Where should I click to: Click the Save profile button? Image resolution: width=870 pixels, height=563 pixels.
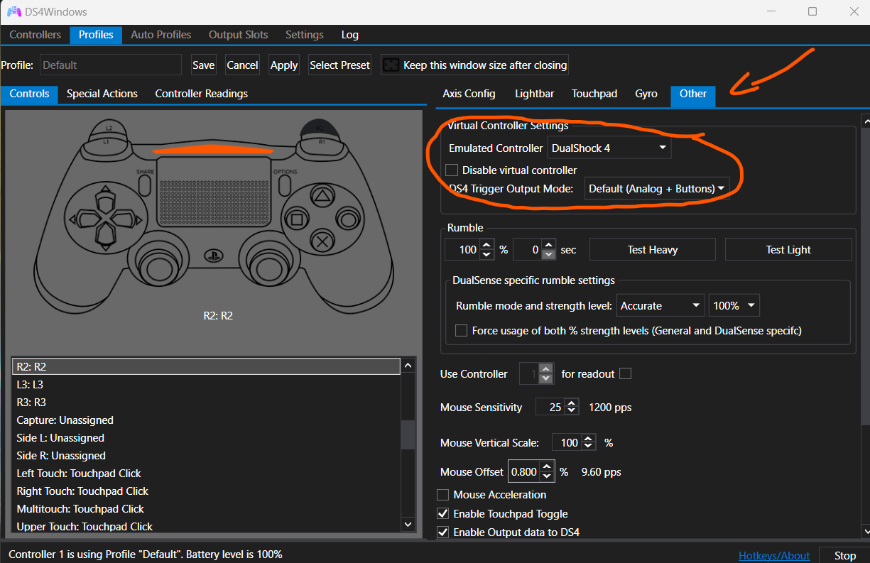pos(203,65)
